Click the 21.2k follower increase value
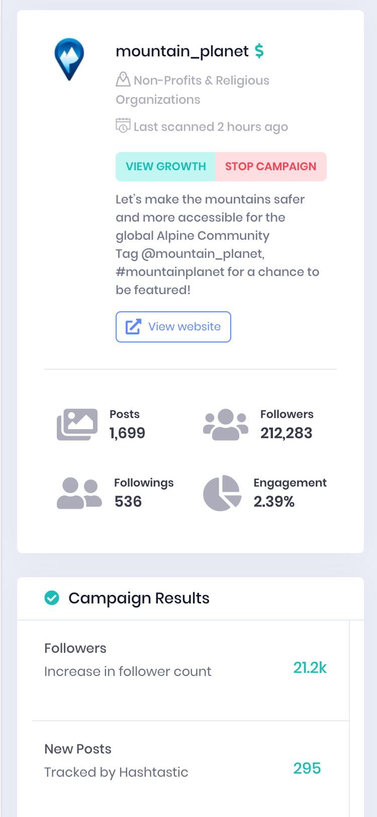This screenshot has width=377, height=817. tap(310, 668)
